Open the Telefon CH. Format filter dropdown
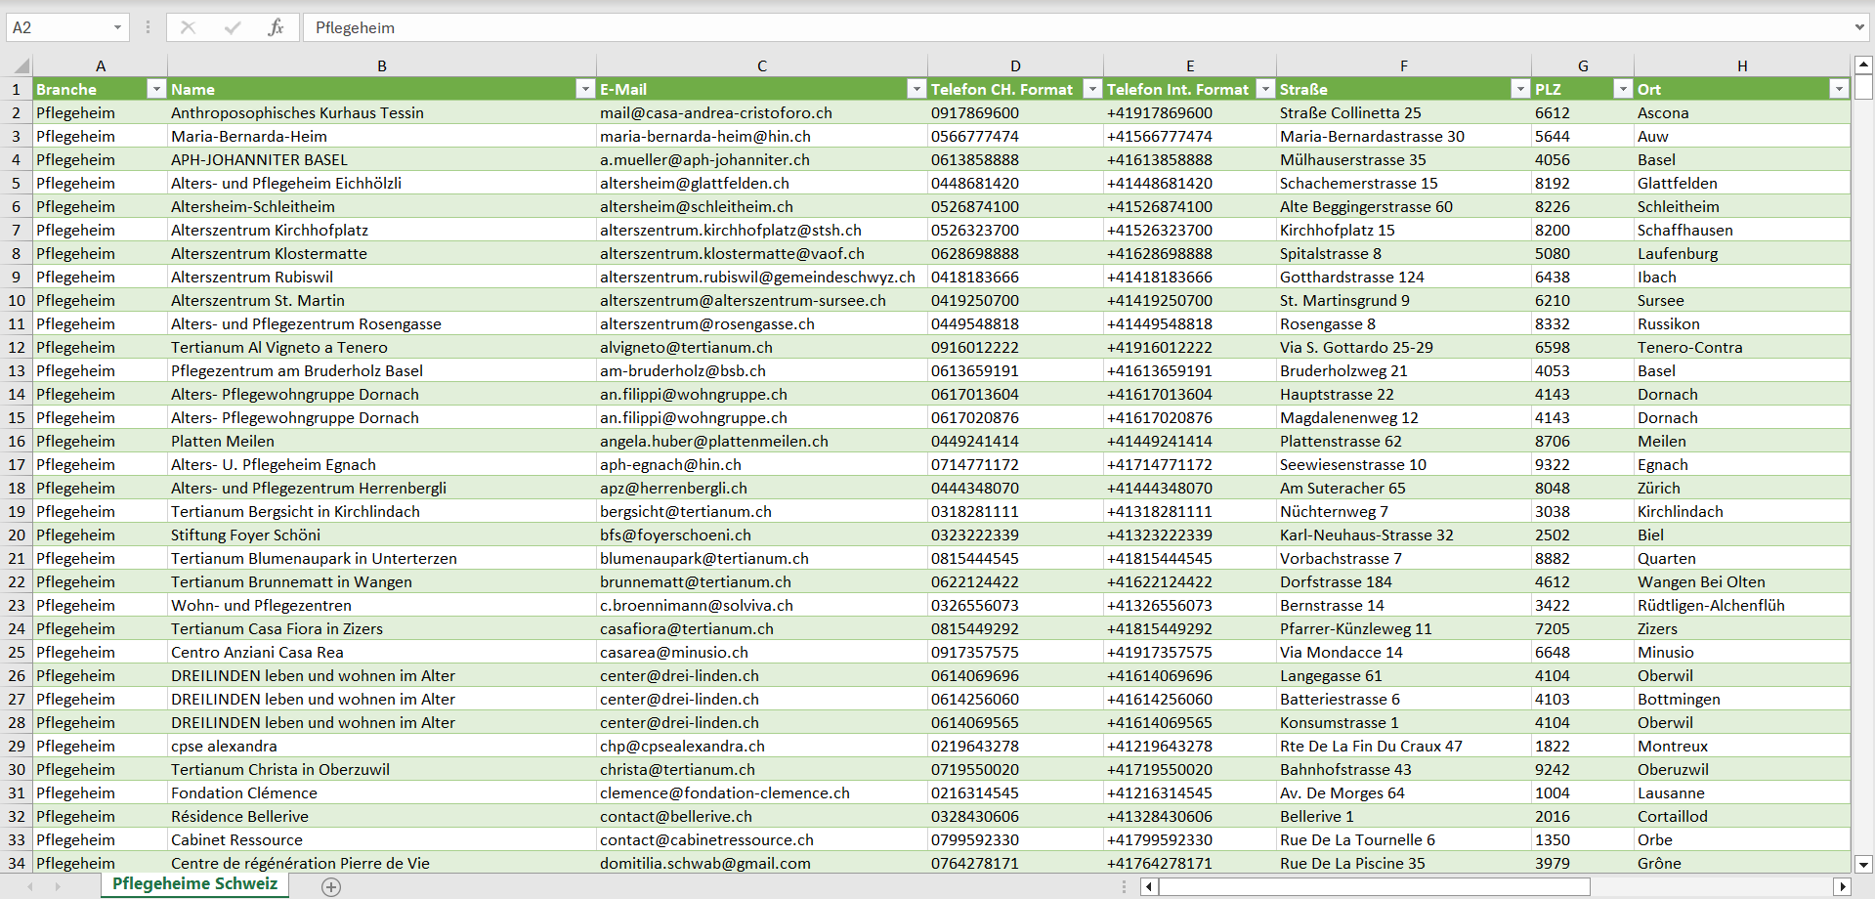This screenshot has height=899, width=1875. 1091,89
